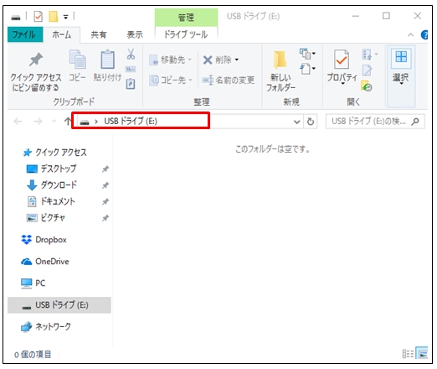Switch to large icons view in status bar
This screenshot has height=369, width=437.
[422, 354]
